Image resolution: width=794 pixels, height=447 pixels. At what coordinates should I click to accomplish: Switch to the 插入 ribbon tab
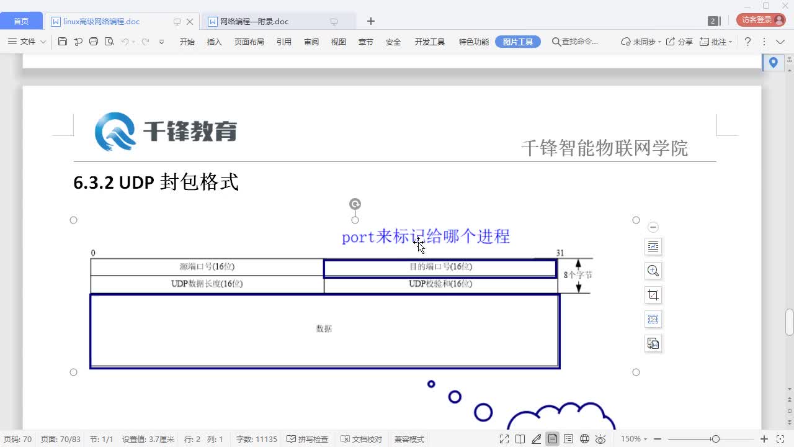coord(215,42)
